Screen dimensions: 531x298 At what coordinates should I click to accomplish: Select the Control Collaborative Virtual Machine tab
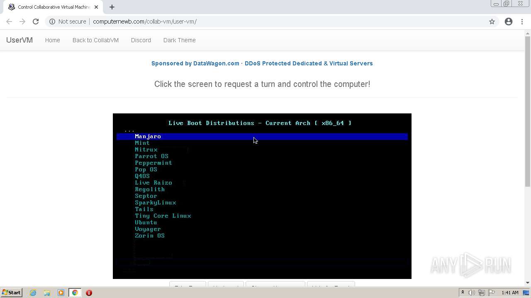[52, 7]
